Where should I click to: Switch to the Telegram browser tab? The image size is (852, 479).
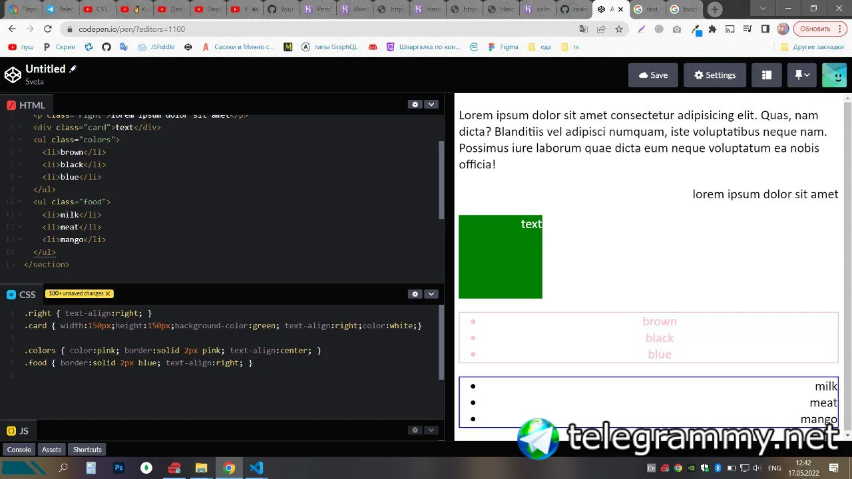click(59, 9)
